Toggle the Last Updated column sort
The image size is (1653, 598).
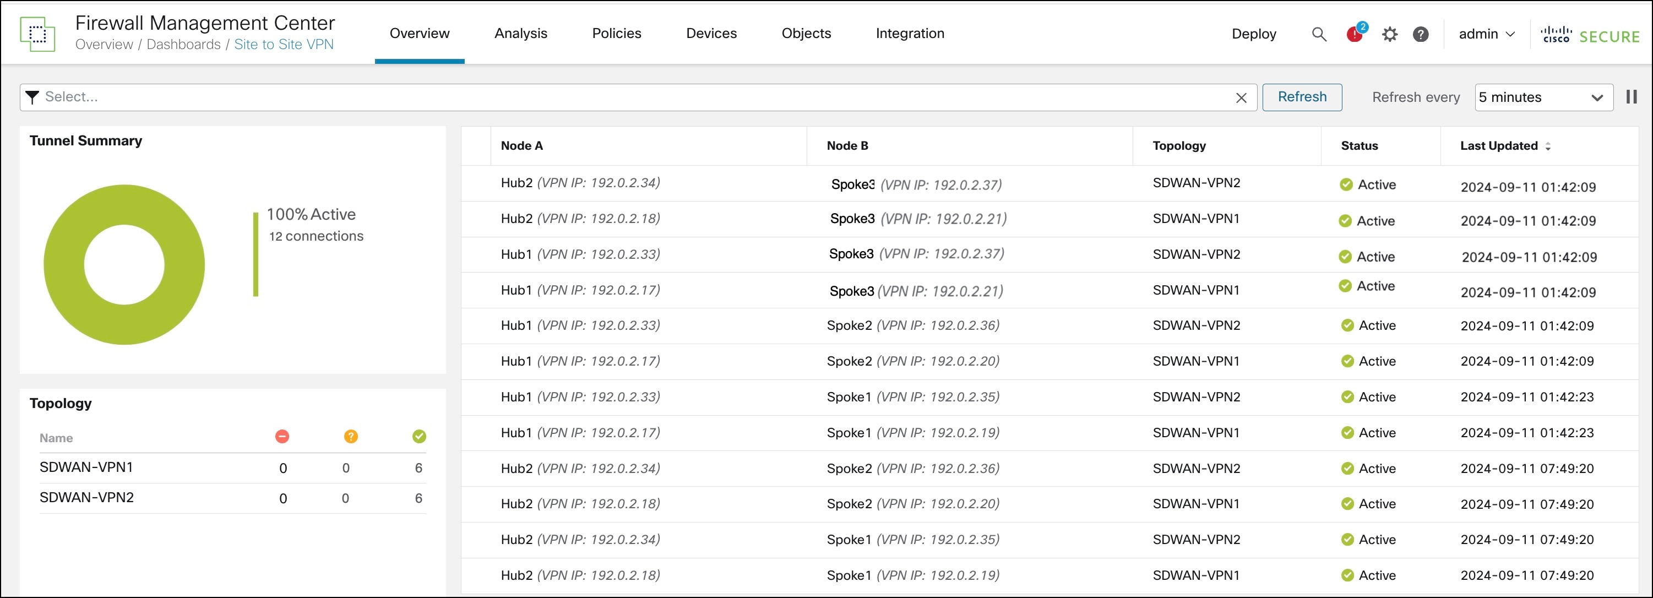[x=1549, y=146]
